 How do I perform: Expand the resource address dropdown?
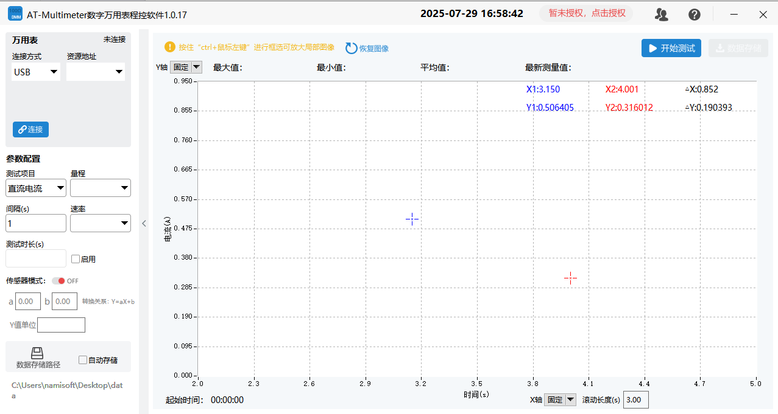tap(96, 72)
